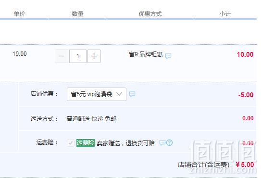Click the 数量 column header
The image size is (261, 178).
[77, 13]
